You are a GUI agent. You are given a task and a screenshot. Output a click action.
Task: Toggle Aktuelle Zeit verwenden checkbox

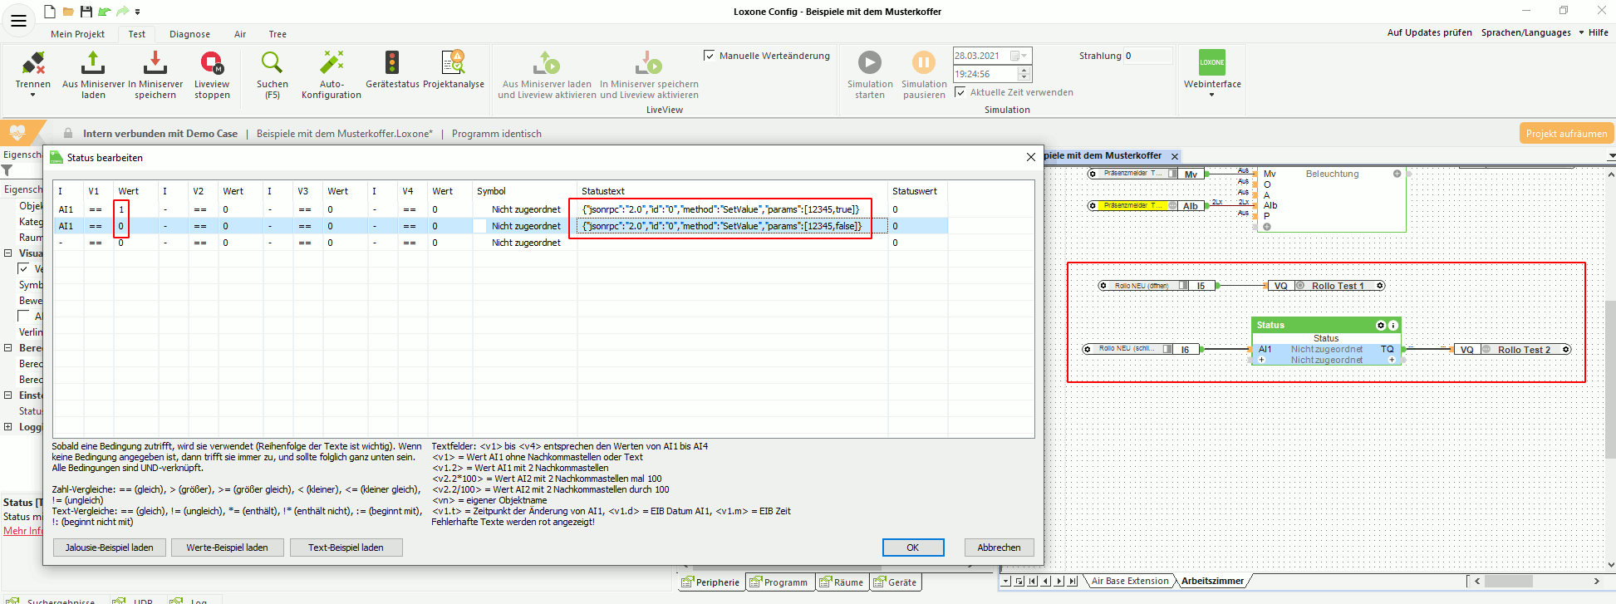(x=960, y=92)
